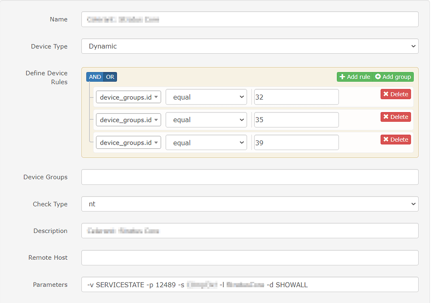Open the equal operator dropdown on first rule
This screenshot has height=303, width=432.
[x=206, y=97]
